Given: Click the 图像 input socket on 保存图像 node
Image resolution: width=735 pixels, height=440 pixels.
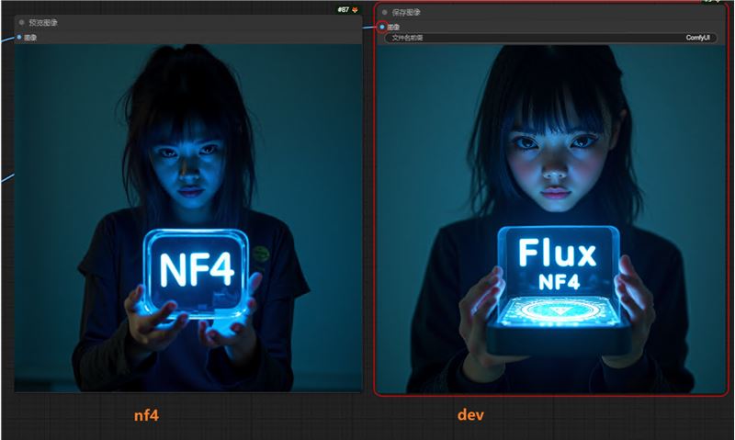Looking at the screenshot, I should pyautogui.click(x=382, y=28).
